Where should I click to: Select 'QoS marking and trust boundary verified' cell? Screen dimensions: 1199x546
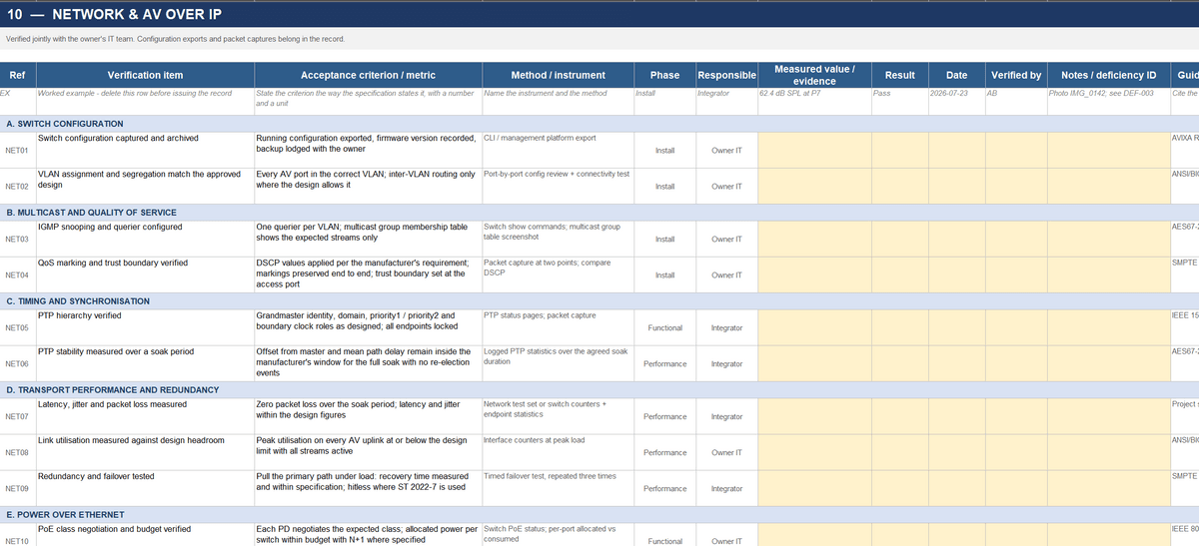[145, 274]
